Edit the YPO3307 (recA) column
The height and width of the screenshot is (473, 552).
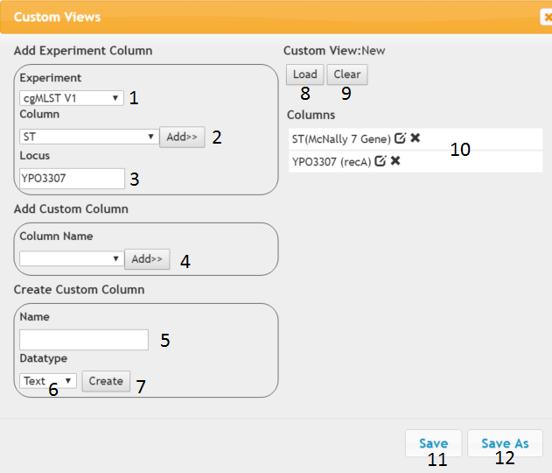(381, 160)
